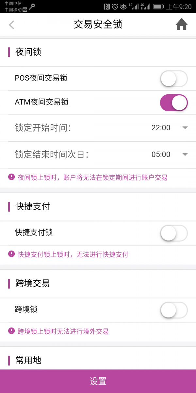The width and height of the screenshot is (196, 393).
Task: Open the 锁定结束时间次日 dropdown
Action: (x=185, y=154)
